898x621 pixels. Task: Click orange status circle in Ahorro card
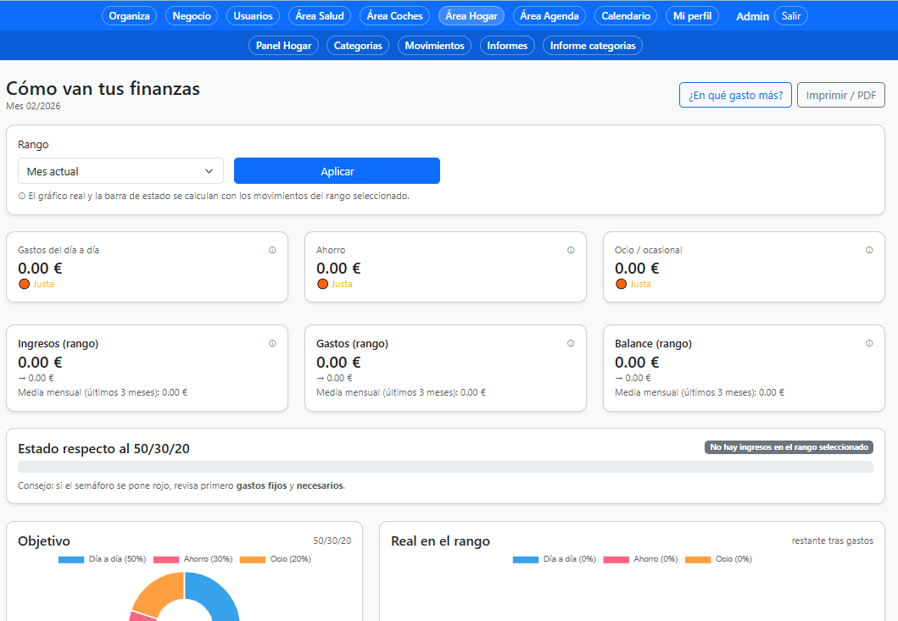click(322, 284)
